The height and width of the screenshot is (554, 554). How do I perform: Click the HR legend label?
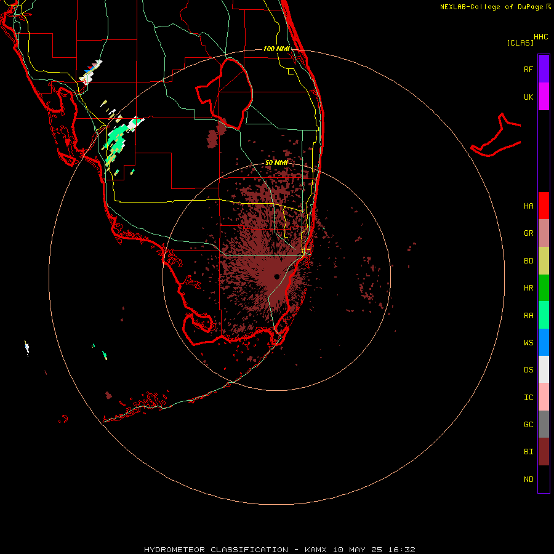coord(528,288)
